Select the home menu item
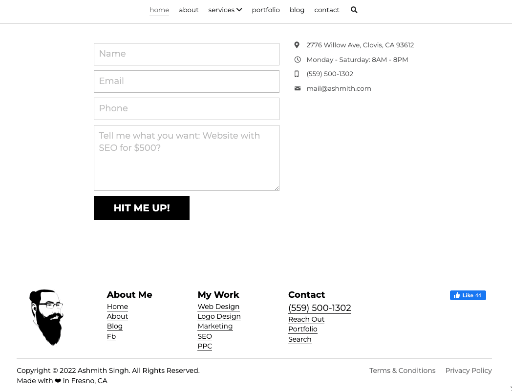The height and width of the screenshot is (391, 512). (x=159, y=10)
